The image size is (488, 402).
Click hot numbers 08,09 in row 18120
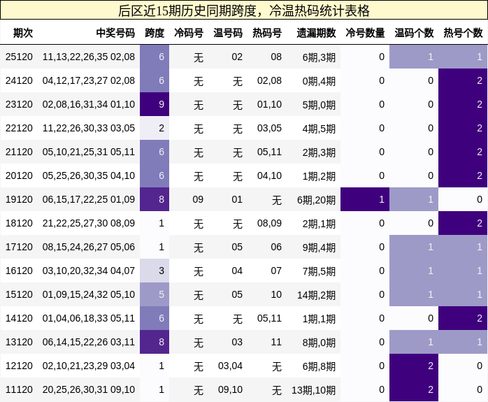pos(270,223)
